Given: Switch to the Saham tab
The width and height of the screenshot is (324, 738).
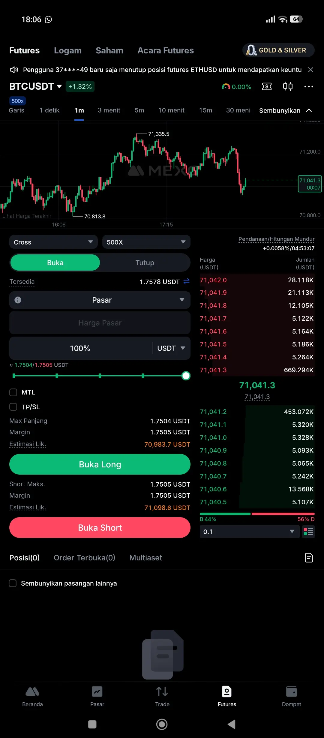Looking at the screenshot, I should click(x=109, y=50).
